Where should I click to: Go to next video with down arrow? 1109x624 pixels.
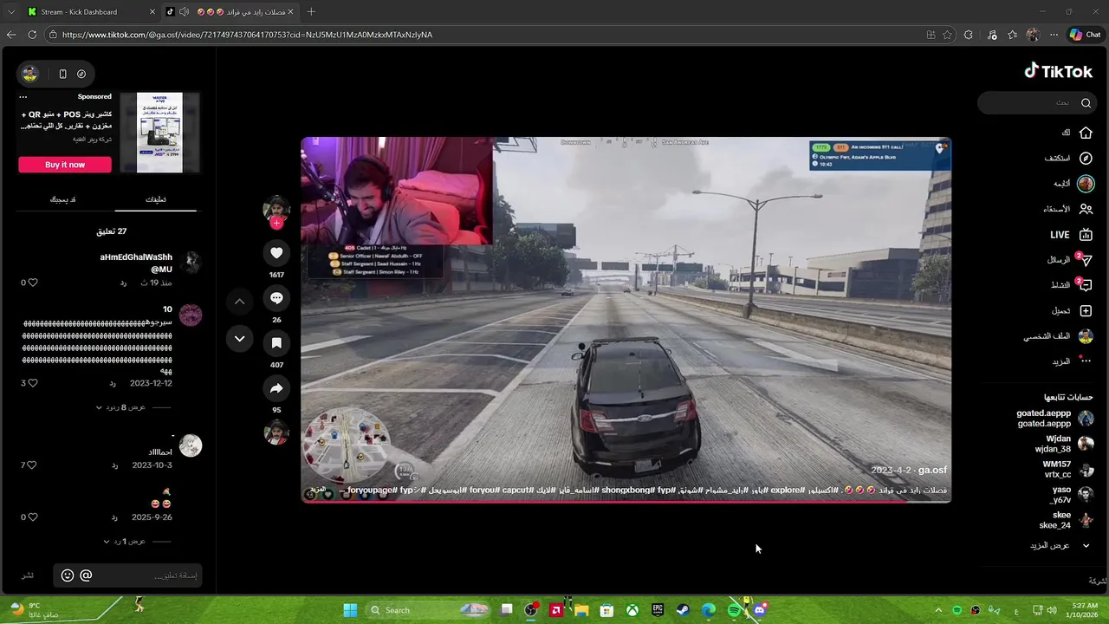pos(239,339)
